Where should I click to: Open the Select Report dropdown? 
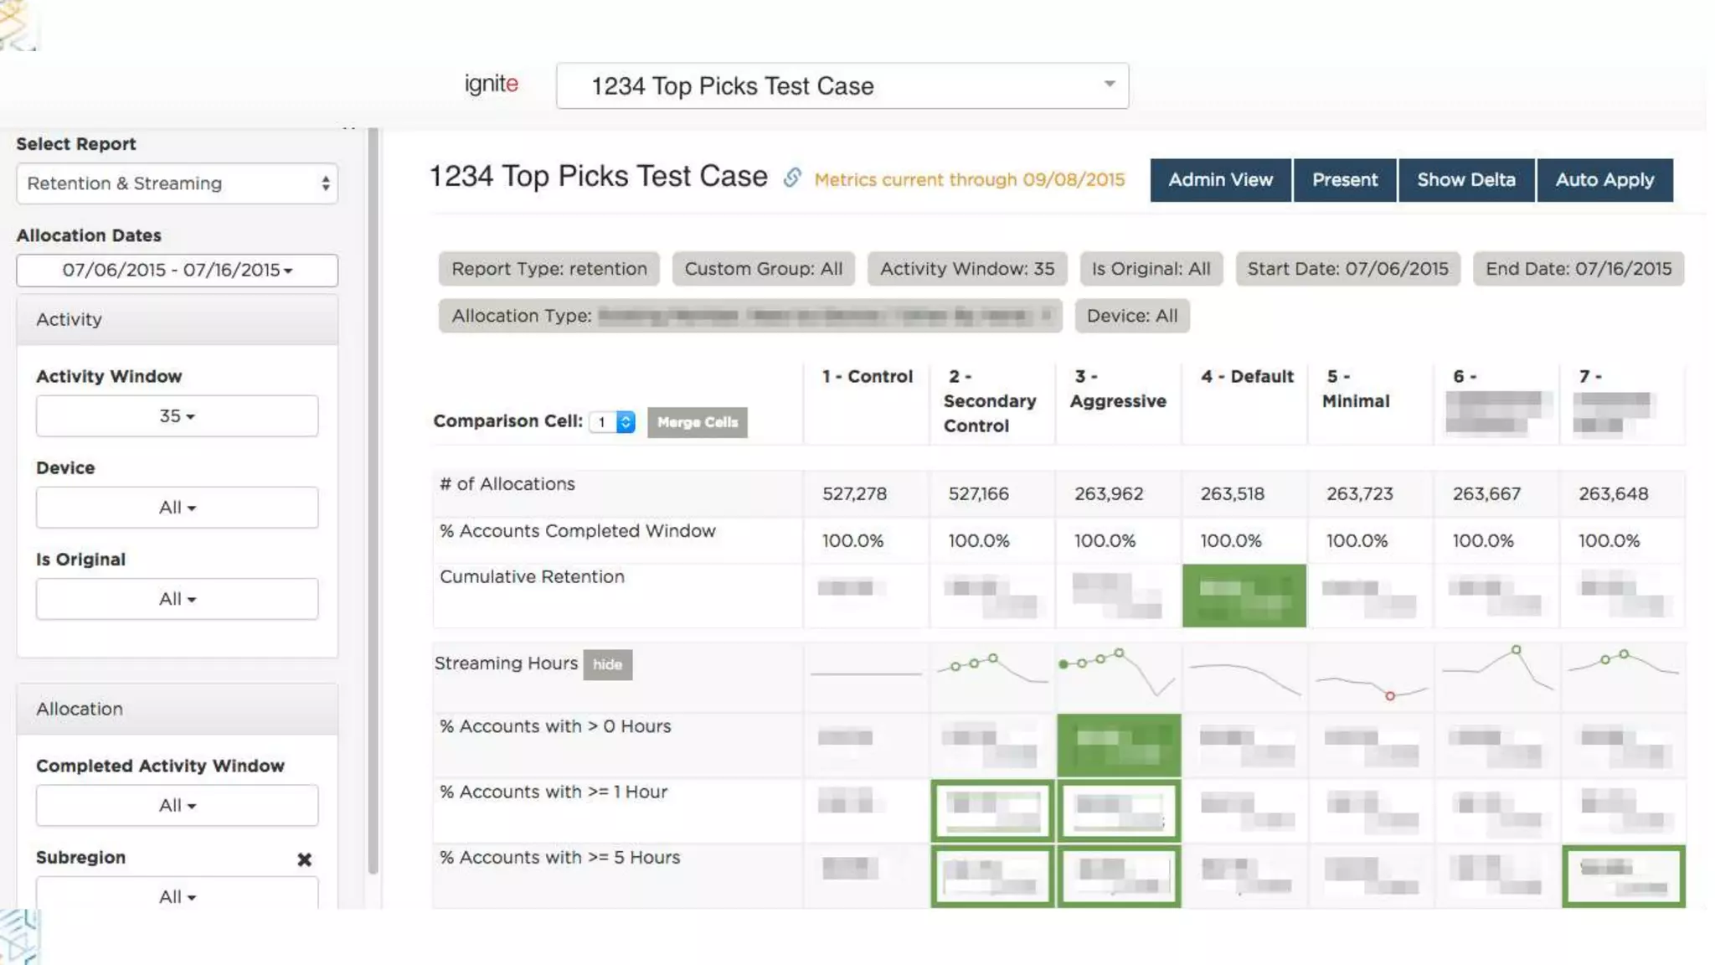pos(177,183)
